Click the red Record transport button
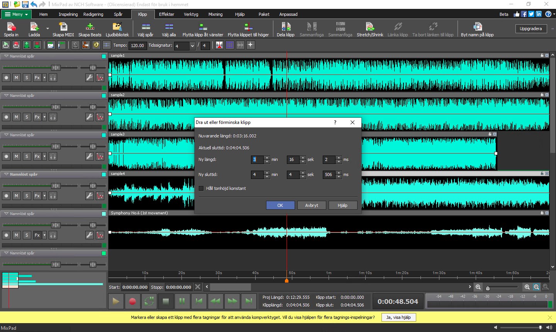Screen dimensions: 556x332 pos(132,301)
